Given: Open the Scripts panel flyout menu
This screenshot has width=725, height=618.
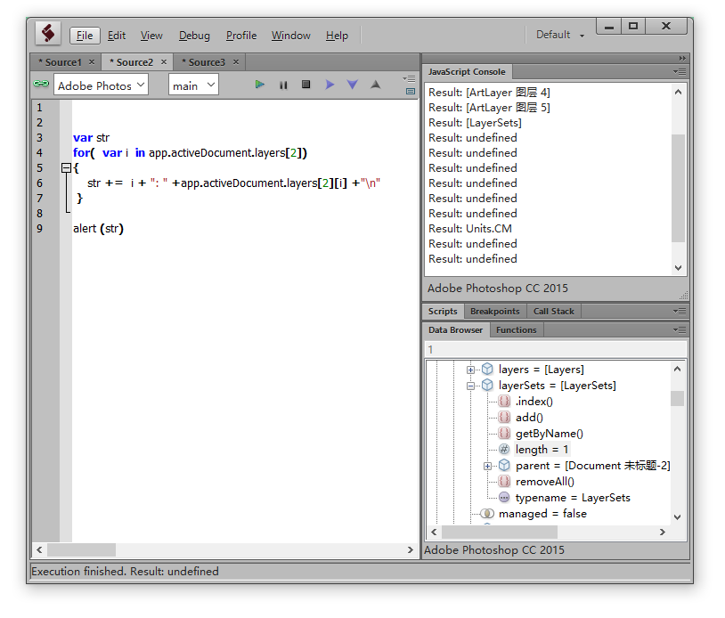Looking at the screenshot, I should (680, 311).
